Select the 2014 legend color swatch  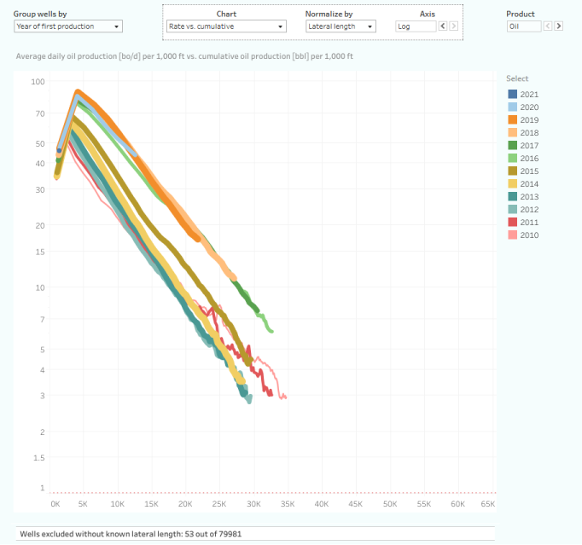(512, 183)
